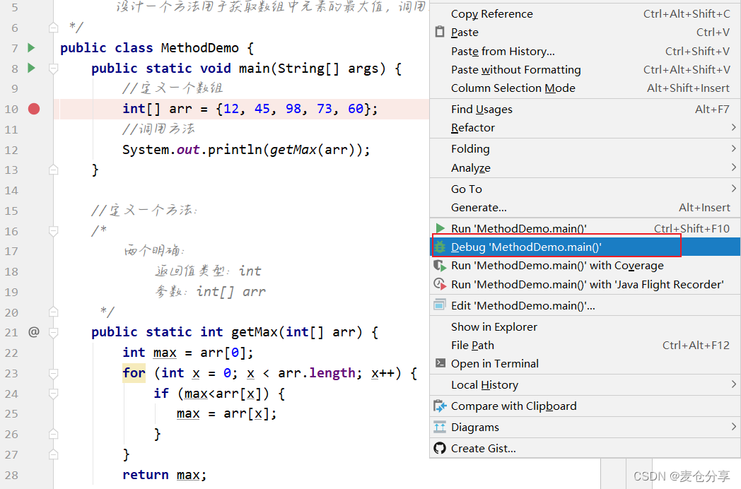This screenshot has height=489, width=741.
Task: Click the Compare with Clipboard icon
Action: coord(440,406)
